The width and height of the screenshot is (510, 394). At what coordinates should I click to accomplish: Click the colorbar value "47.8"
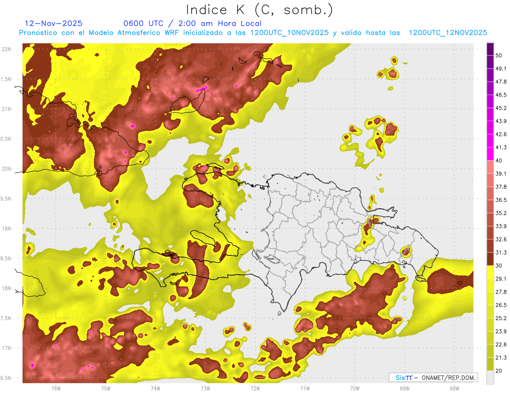pyautogui.click(x=501, y=82)
